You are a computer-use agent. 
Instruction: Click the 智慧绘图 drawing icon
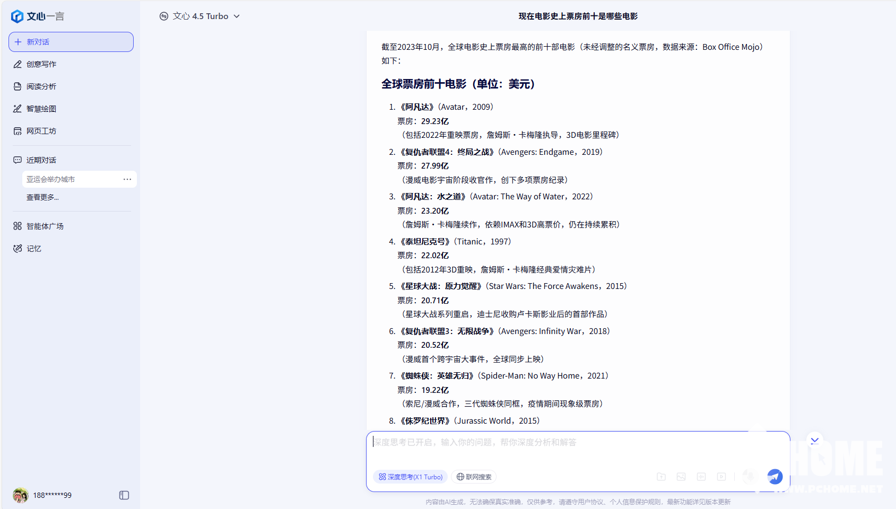coord(18,109)
